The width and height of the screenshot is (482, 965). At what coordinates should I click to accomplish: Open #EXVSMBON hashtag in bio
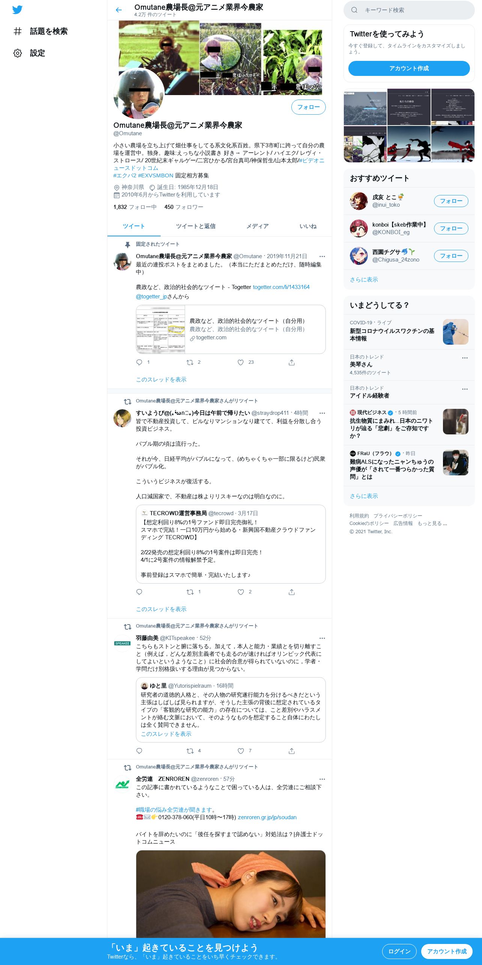[155, 175]
